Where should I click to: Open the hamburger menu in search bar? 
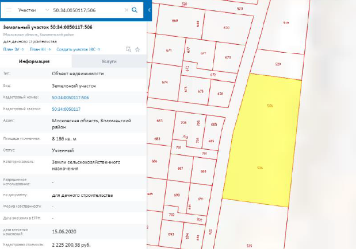[x=8, y=10]
